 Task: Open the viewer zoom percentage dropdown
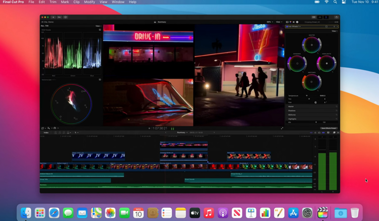click(270, 22)
